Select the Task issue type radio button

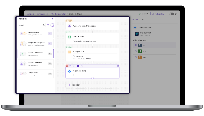pos(136,57)
